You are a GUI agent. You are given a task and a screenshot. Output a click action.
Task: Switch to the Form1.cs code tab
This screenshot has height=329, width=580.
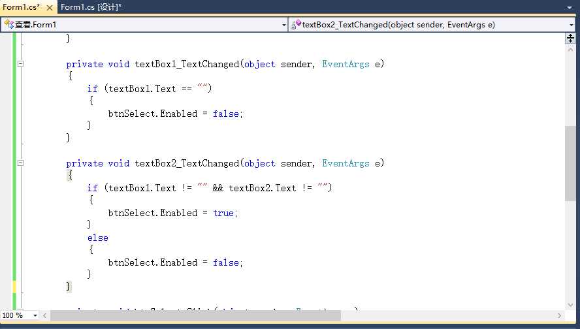tap(21, 7)
